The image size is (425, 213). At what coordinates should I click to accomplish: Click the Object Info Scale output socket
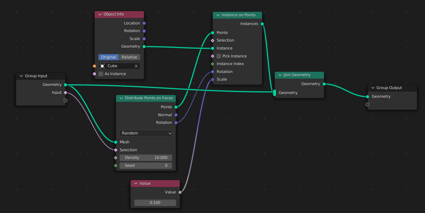click(144, 39)
